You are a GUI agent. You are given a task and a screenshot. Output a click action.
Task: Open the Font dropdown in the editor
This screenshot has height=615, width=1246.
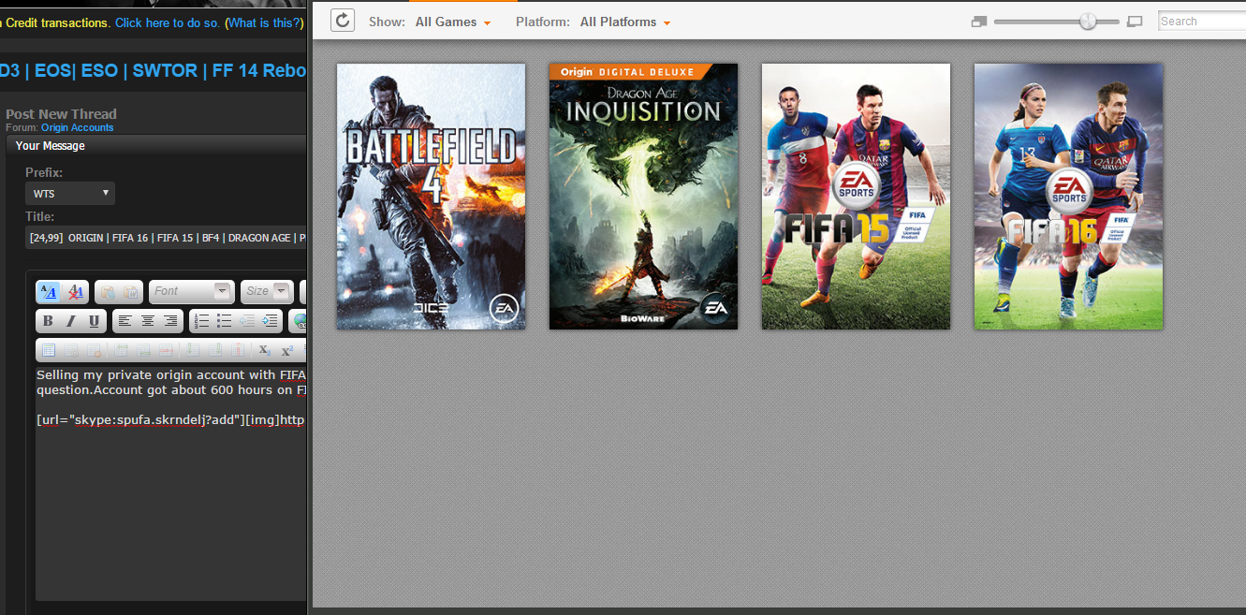click(191, 291)
